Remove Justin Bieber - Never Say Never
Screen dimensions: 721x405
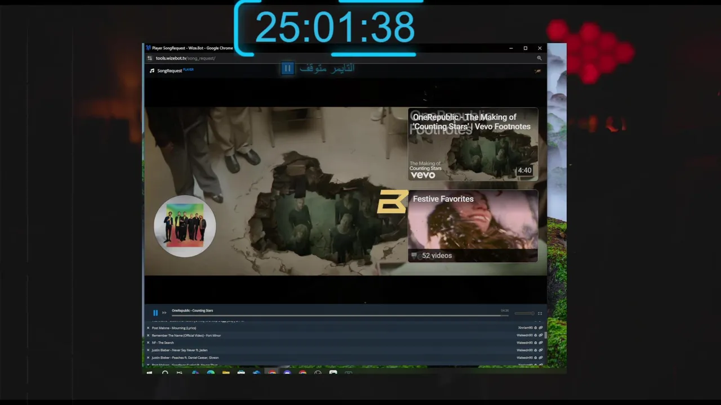pyautogui.click(x=148, y=350)
